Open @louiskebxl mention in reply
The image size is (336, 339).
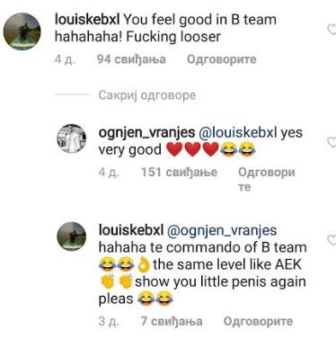[238, 132]
